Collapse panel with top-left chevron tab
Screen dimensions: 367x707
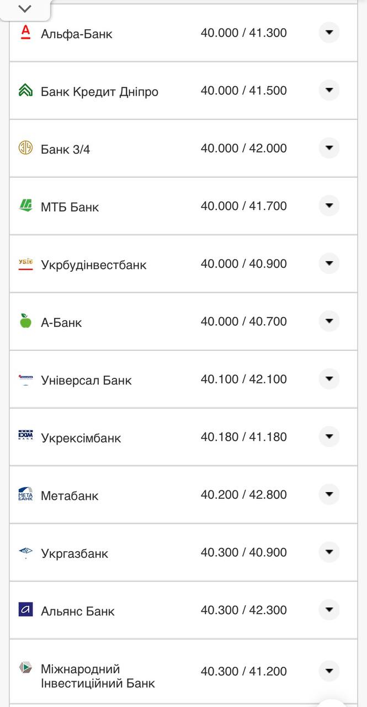point(25,9)
